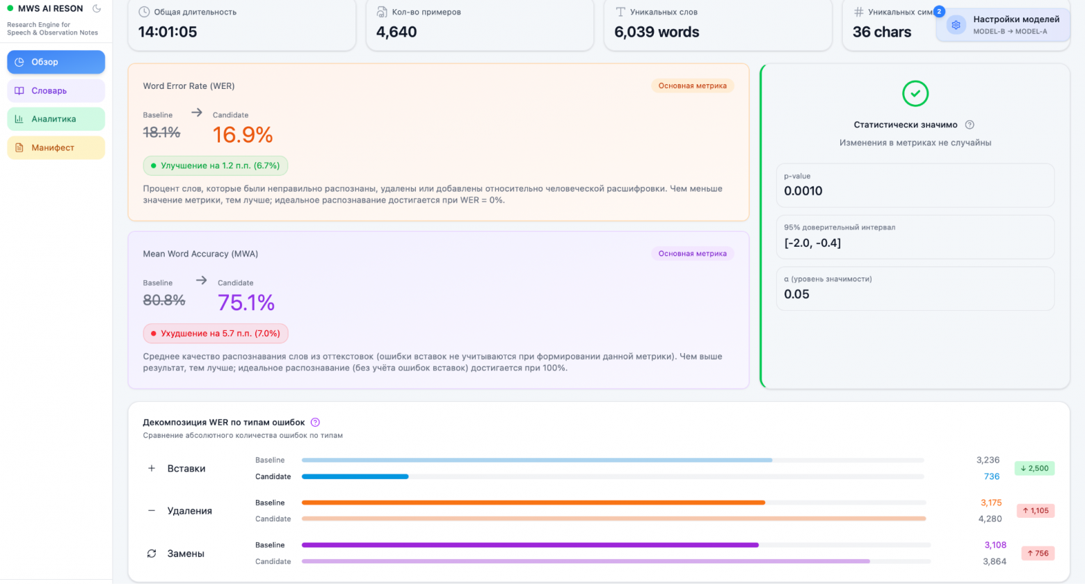Click the ↑ 756 substitutions change badge

(x=1038, y=553)
